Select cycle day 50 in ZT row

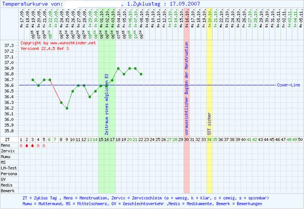pos(300,139)
